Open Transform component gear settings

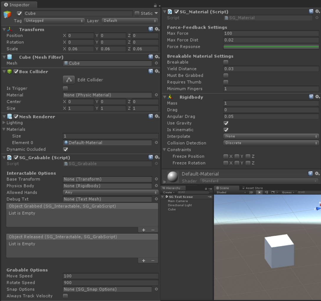[x=157, y=29]
